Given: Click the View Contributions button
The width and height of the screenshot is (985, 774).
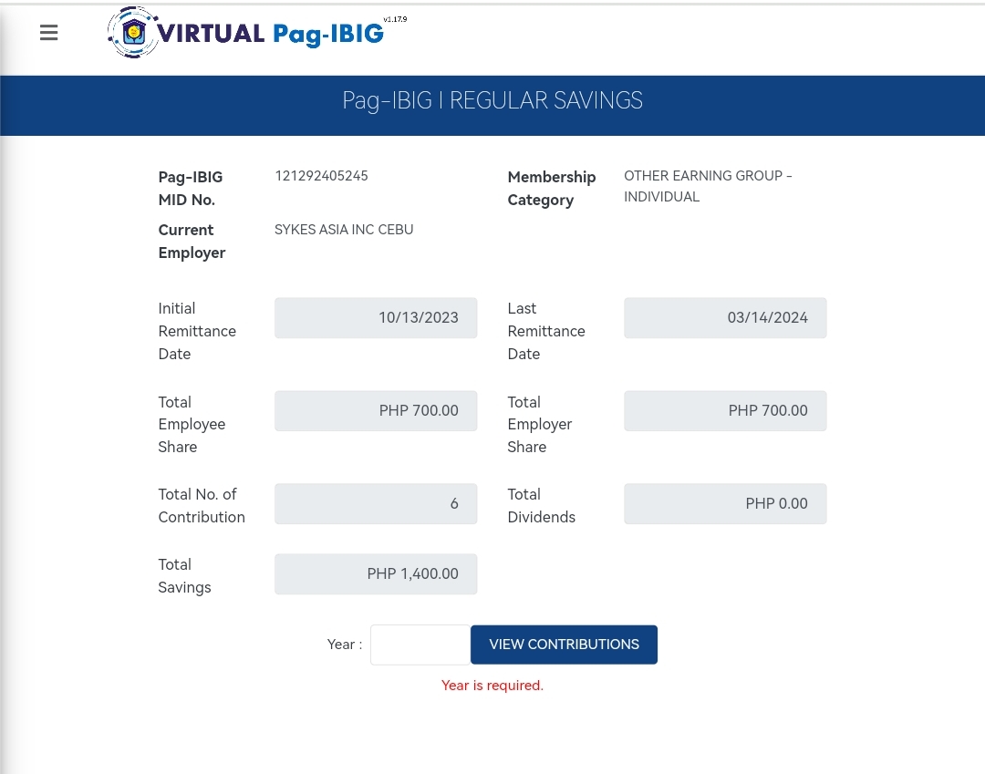Looking at the screenshot, I should pyautogui.click(x=564, y=645).
